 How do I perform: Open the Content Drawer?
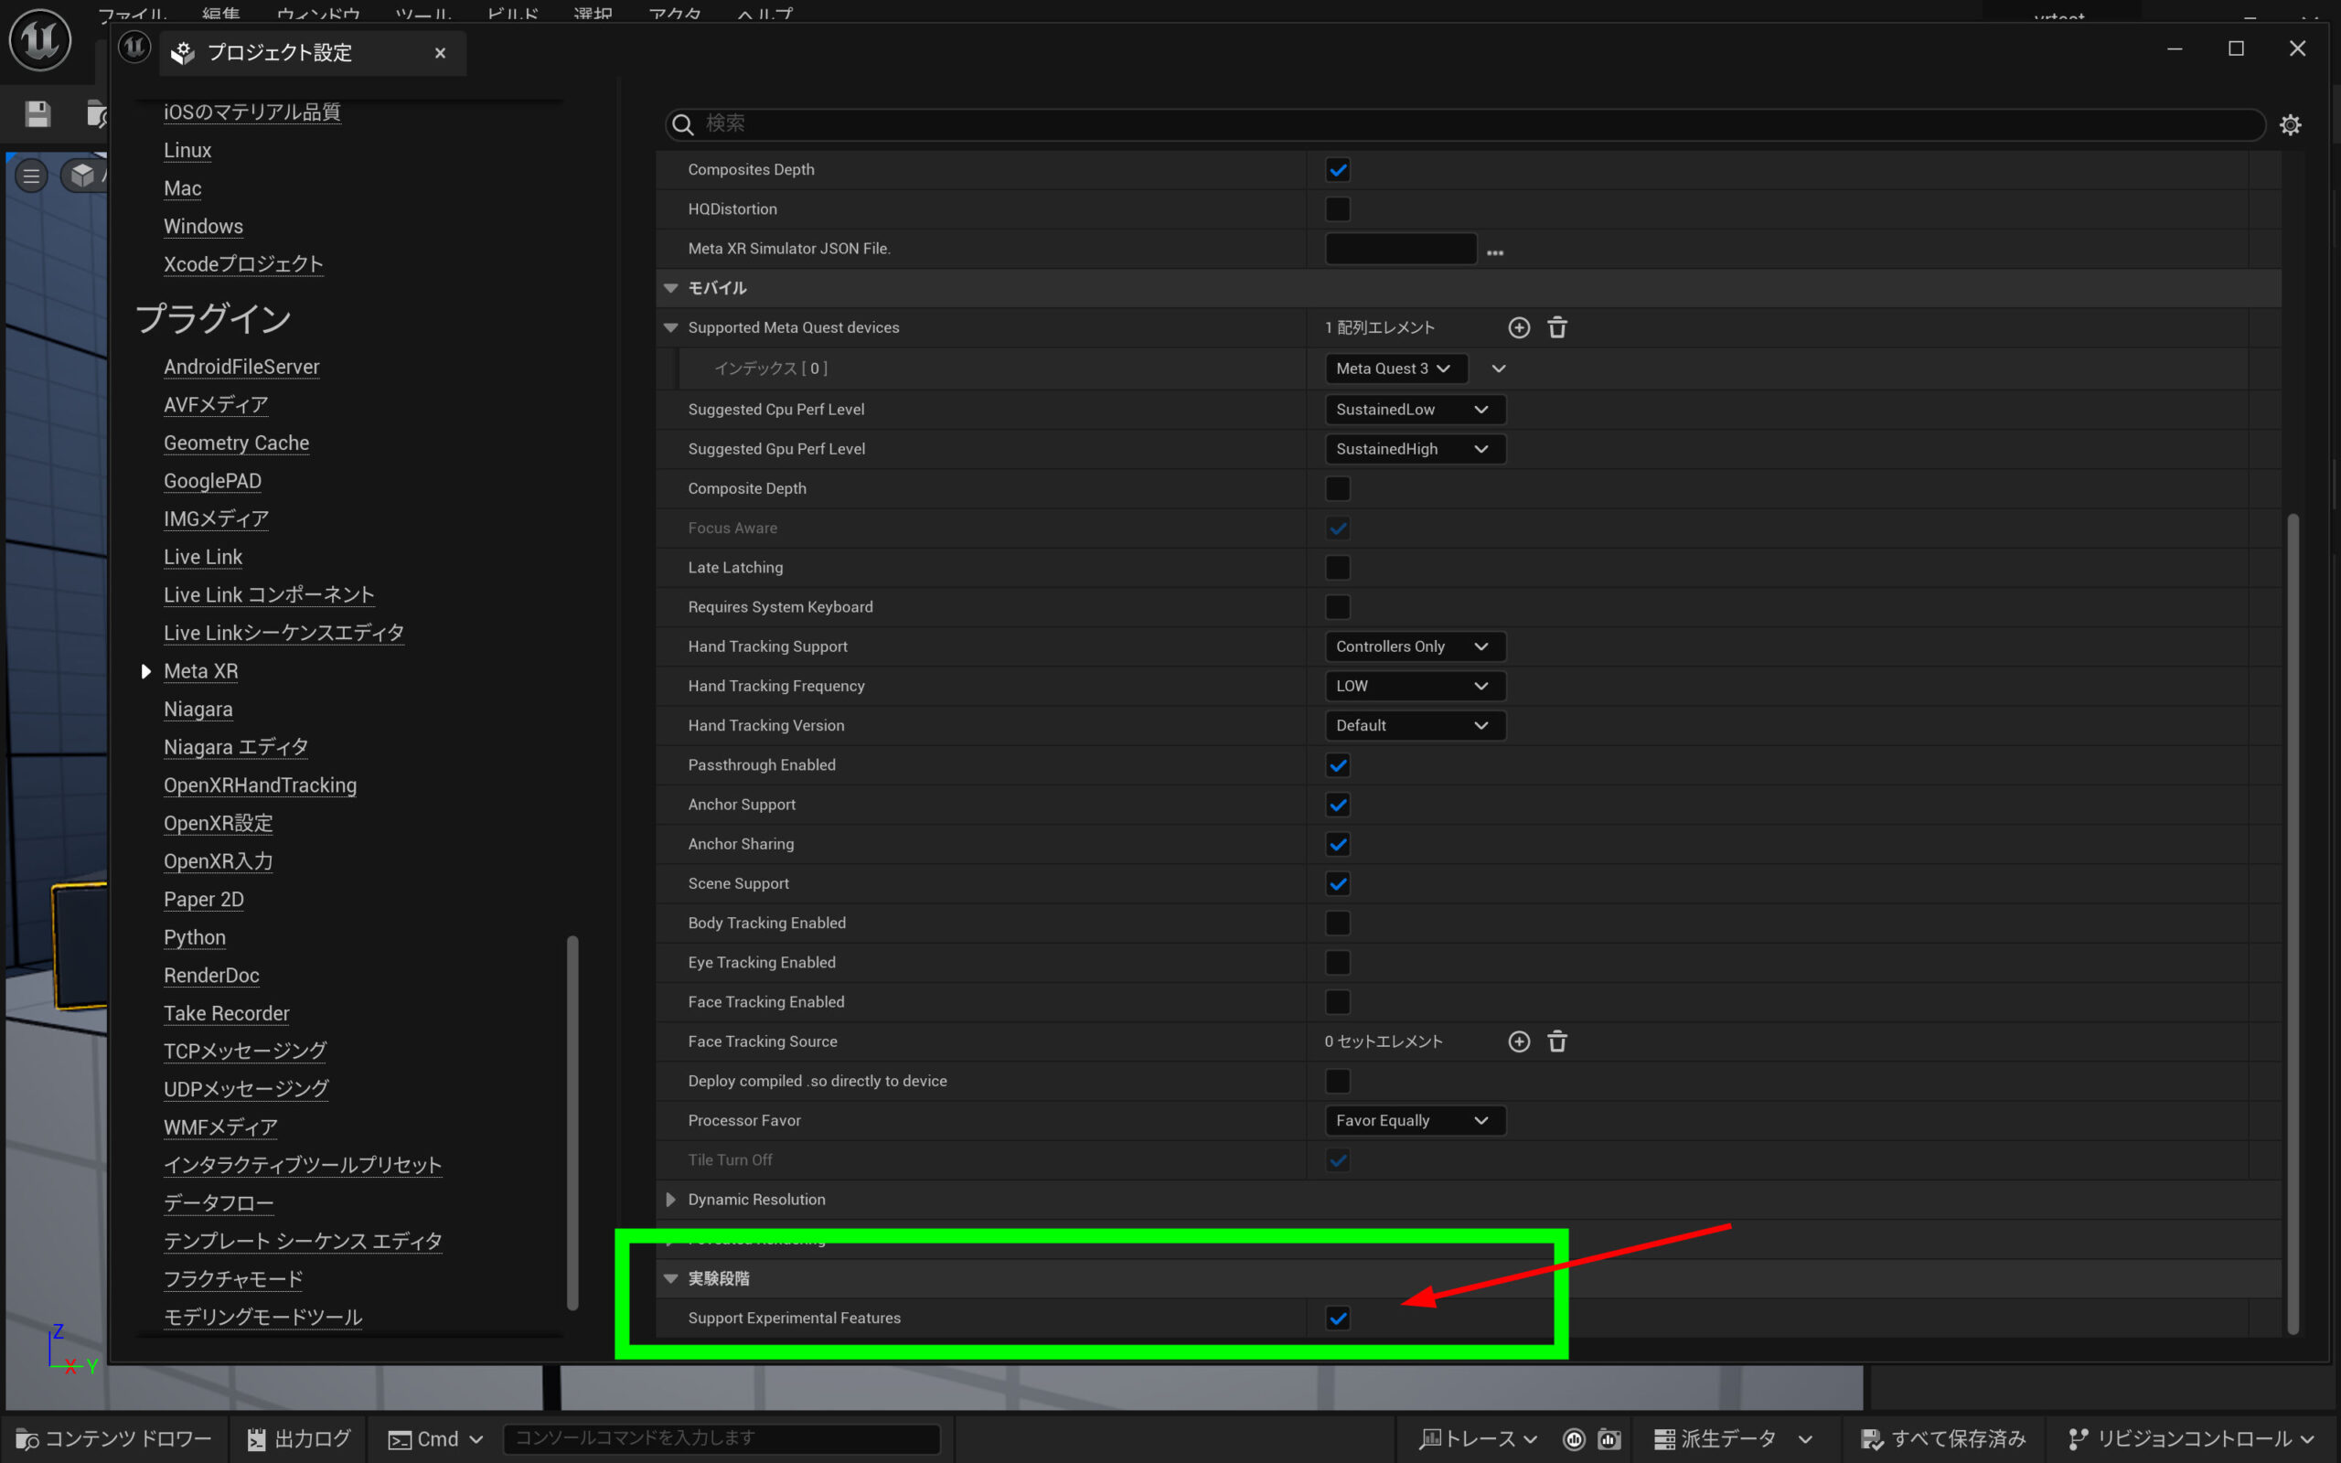coord(114,1439)
